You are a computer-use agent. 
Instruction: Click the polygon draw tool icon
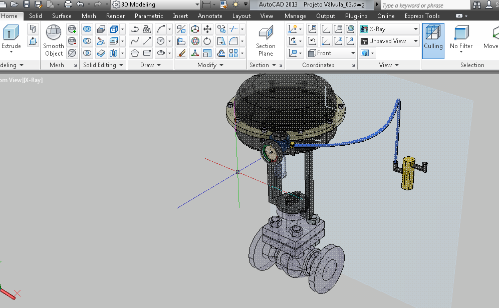pos(135,53)
